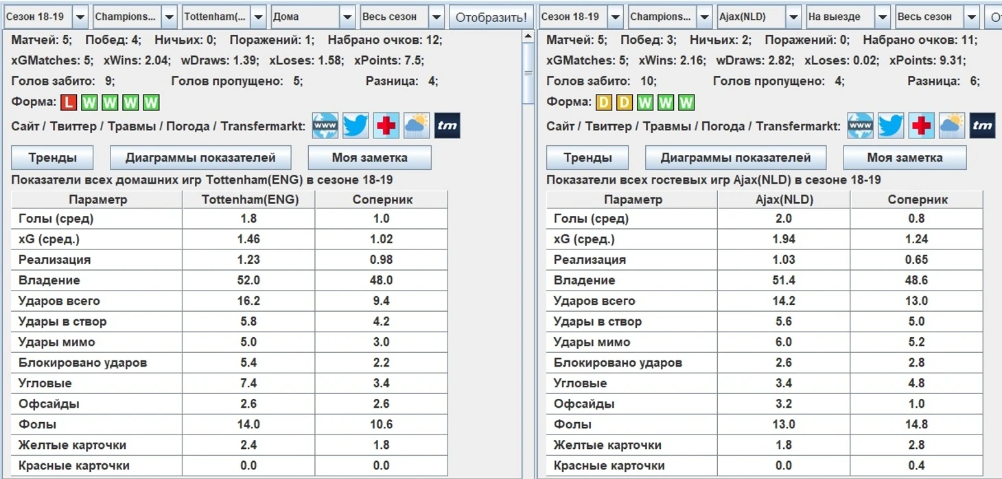The height and width of the screenshot is (479, 1002).
Task: Click the Отобразить! button in left panel
Action: pos(491,17)
